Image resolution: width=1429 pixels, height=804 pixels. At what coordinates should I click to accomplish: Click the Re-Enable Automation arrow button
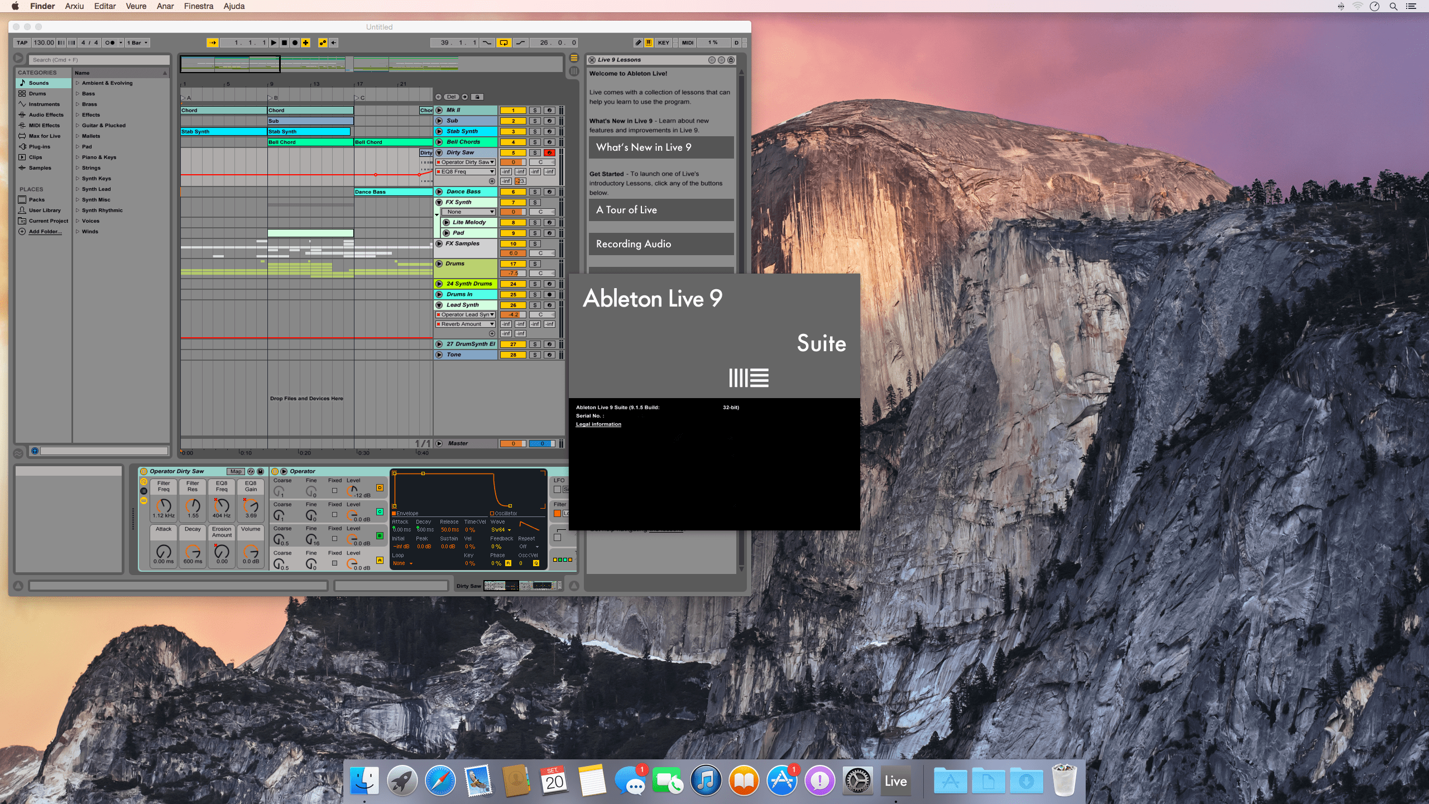(333, 42)
